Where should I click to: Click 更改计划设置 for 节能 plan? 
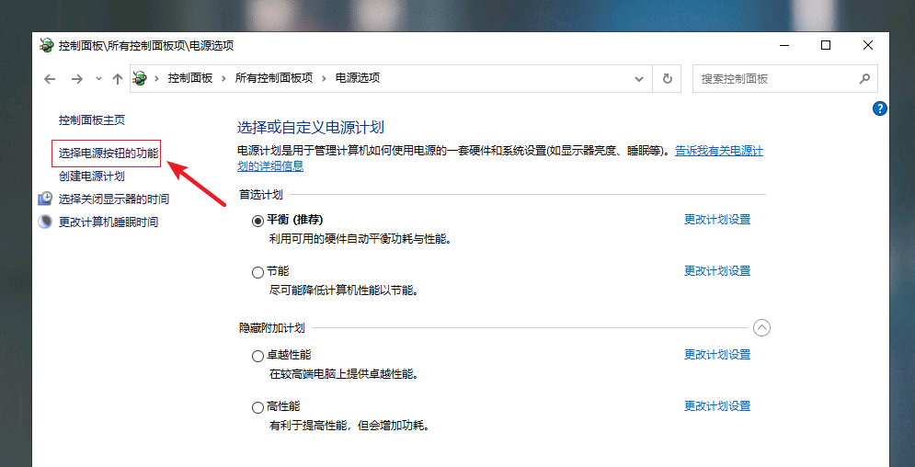click(717, 271)
